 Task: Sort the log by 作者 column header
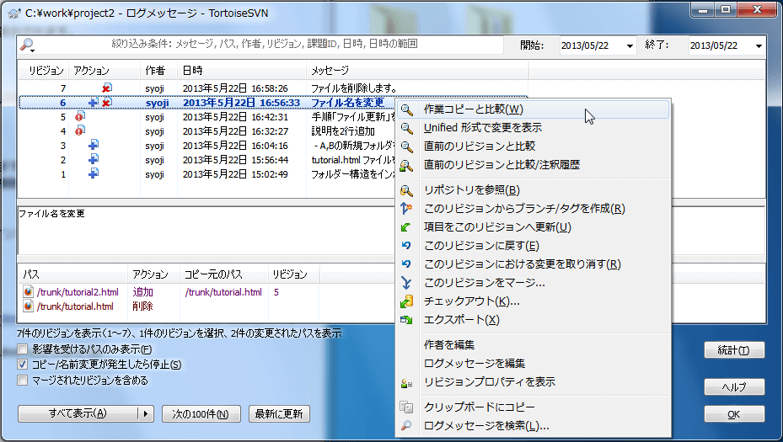click(x=158, y=71)
